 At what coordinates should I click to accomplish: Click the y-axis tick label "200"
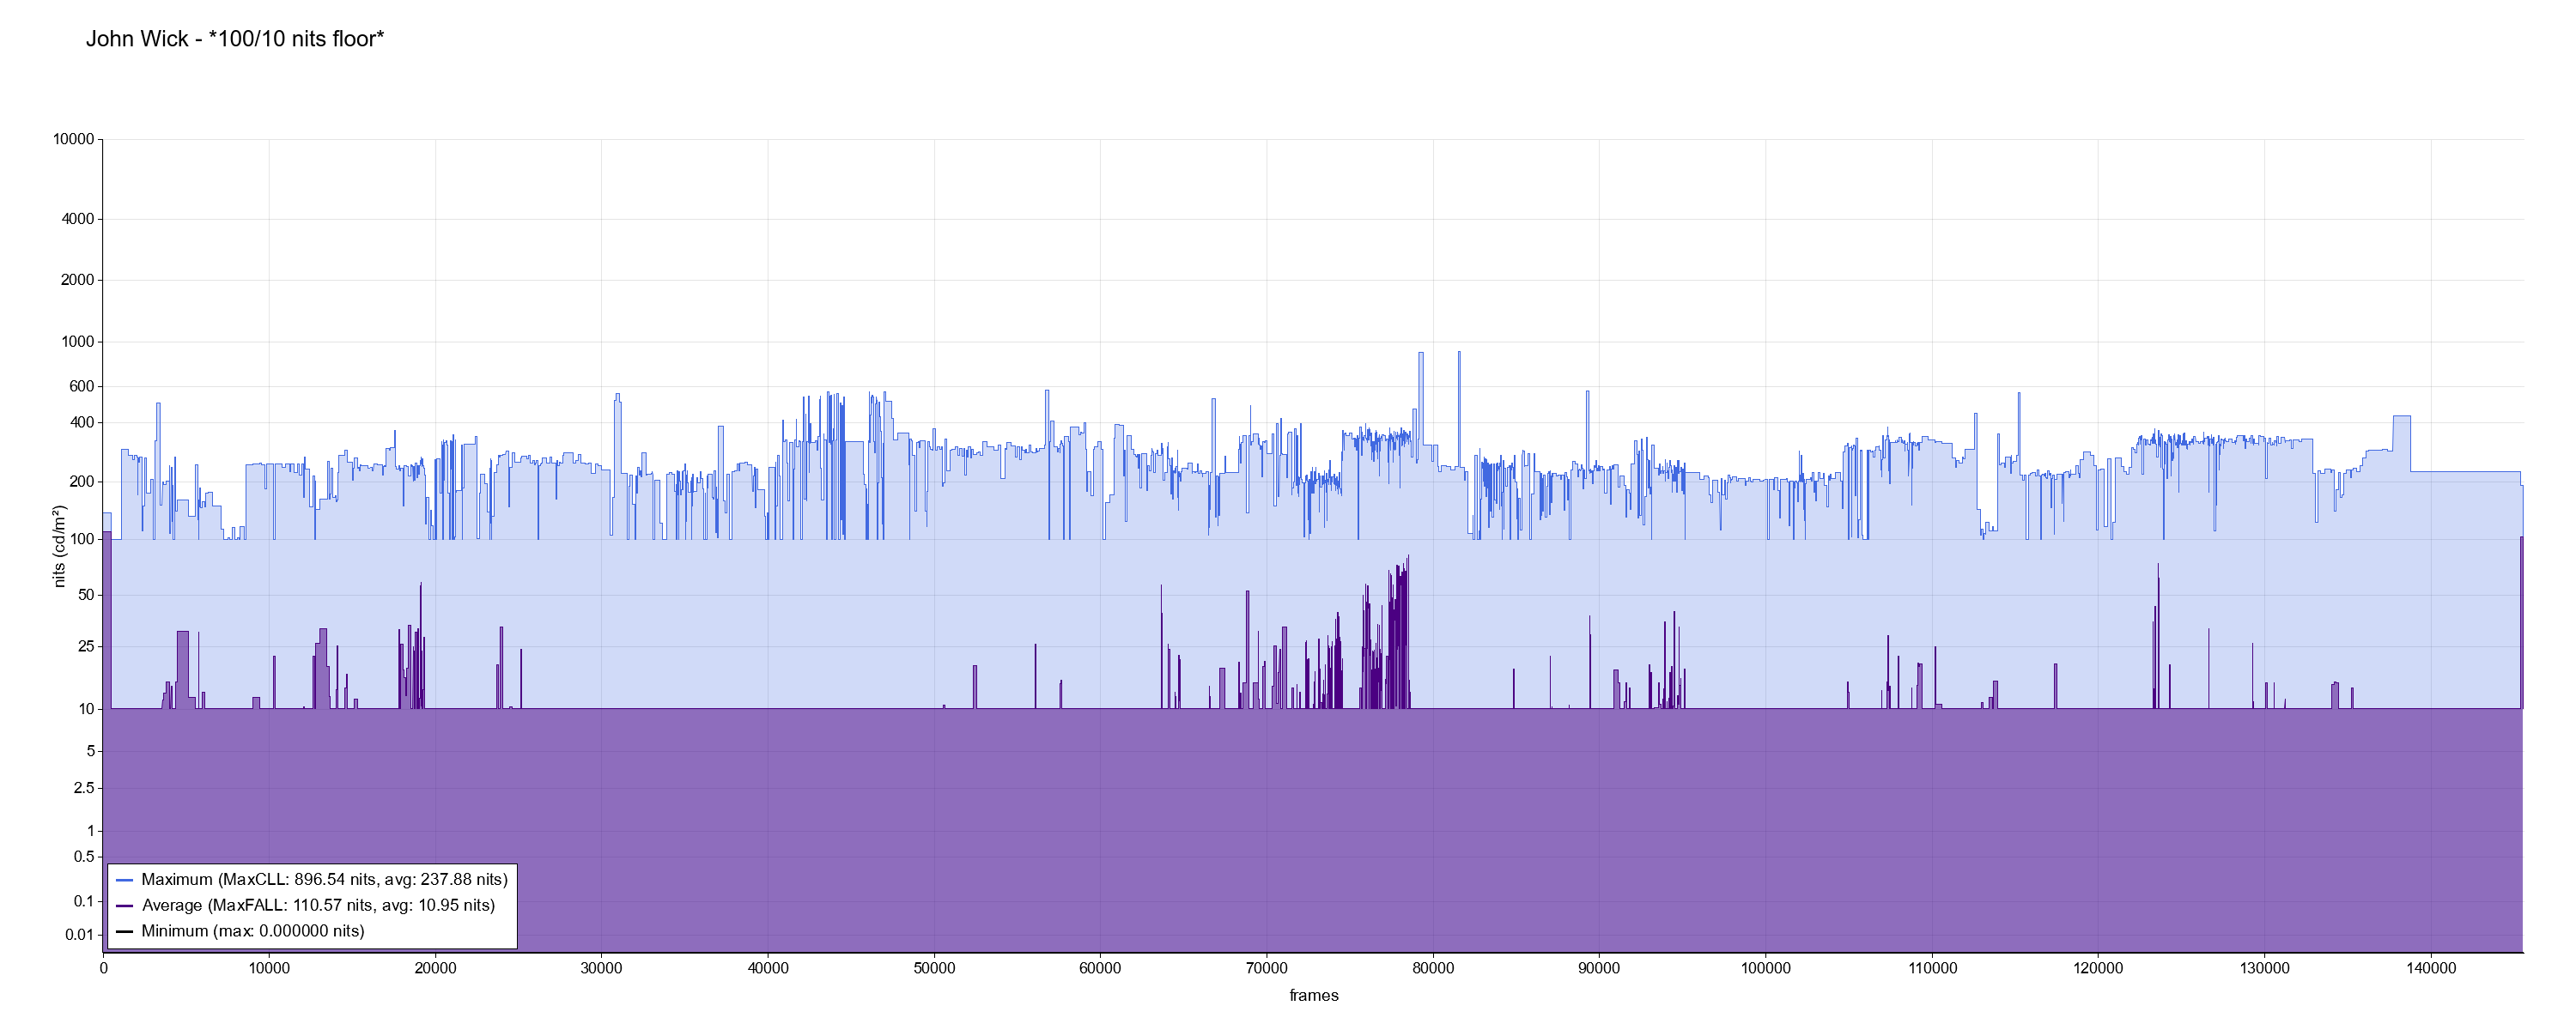[82, 482]
